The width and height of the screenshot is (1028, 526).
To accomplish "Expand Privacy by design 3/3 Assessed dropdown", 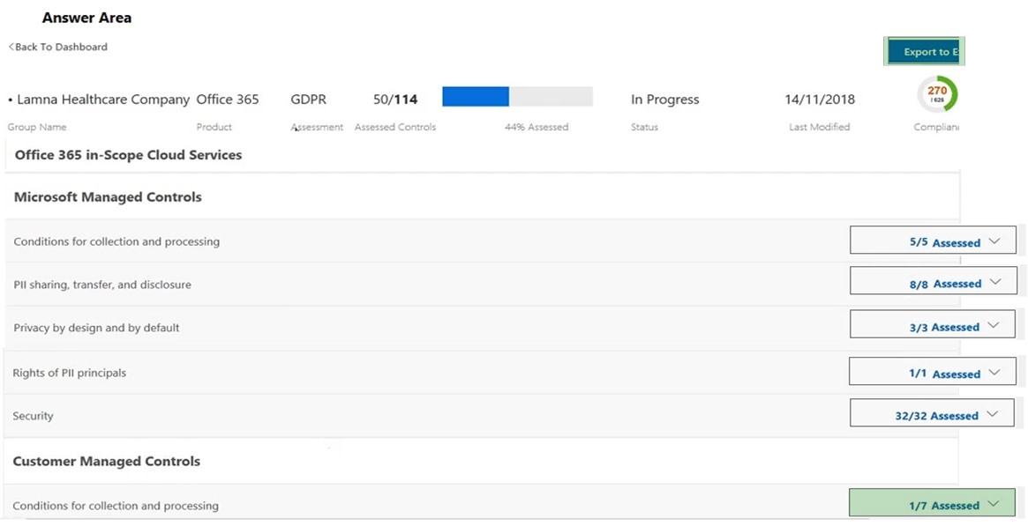I will [x=933, y=324].
